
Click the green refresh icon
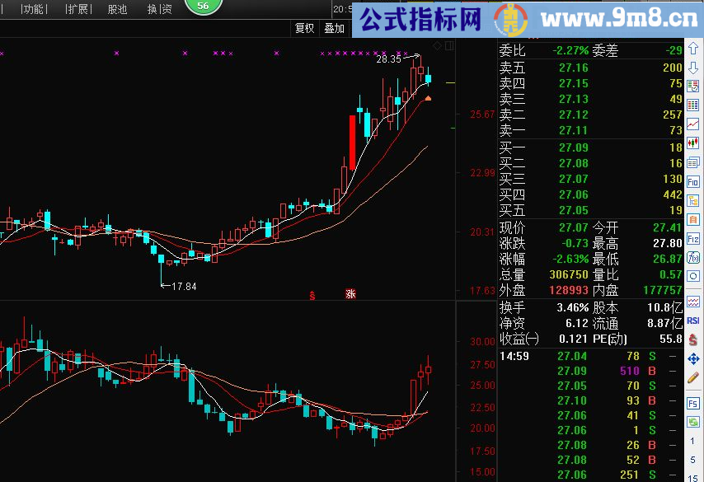[x=693, y=422]
